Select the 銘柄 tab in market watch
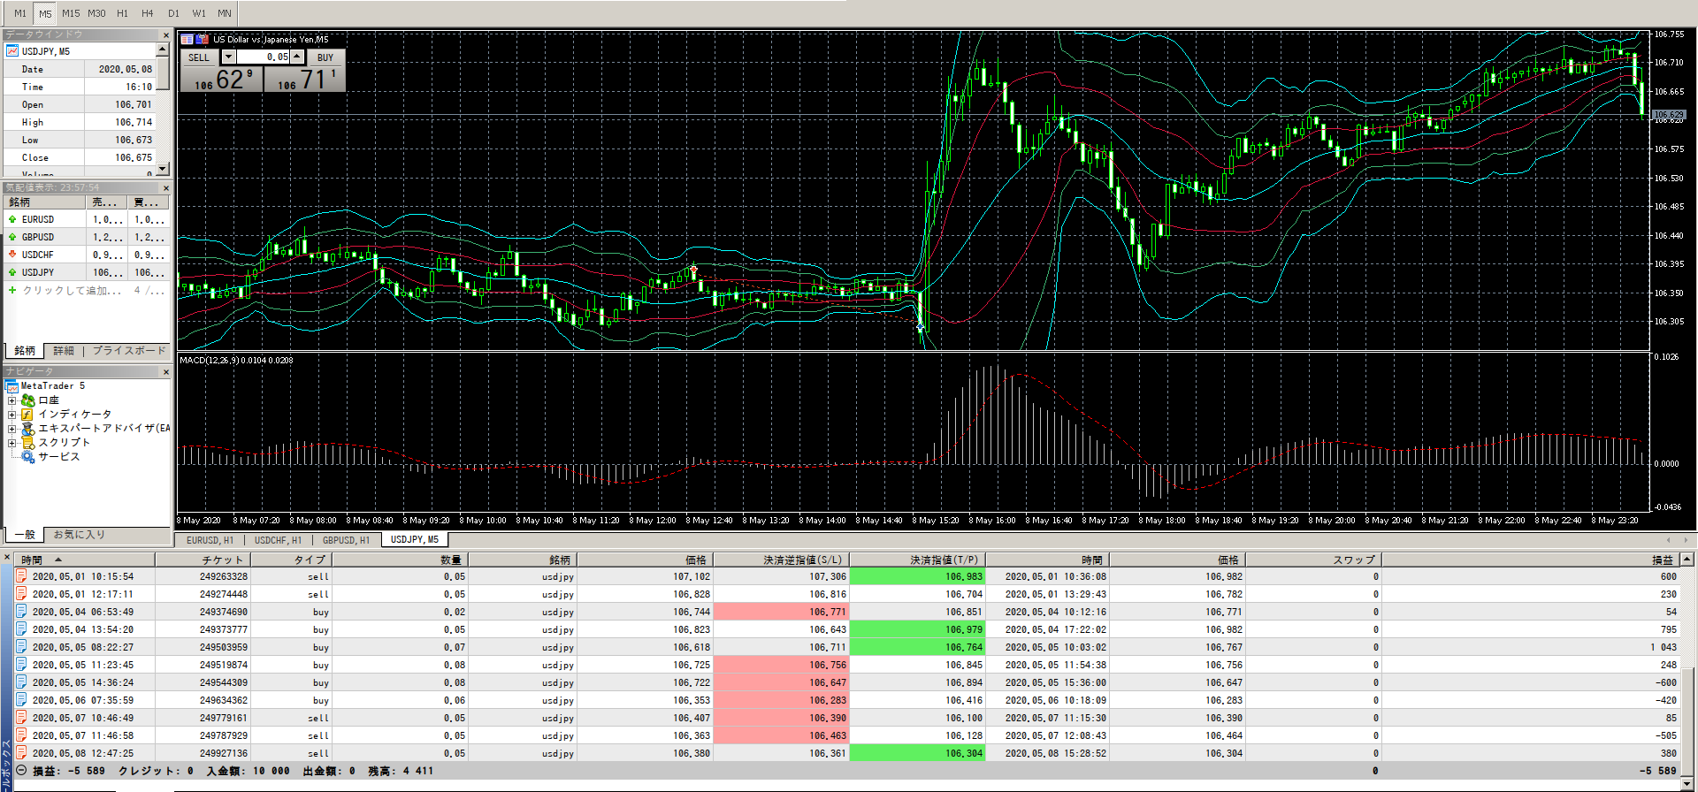The image size is (1698, 792). coord(25,351)
